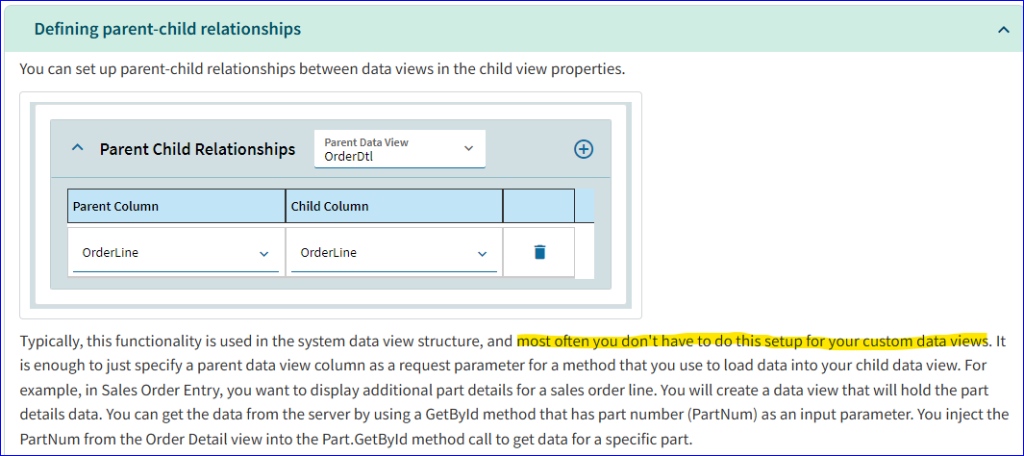The height and width of the screenshot is (456, 1024).
Task: Click the Child Column OrderLine chevron arrow
Action: click(482, 253)
